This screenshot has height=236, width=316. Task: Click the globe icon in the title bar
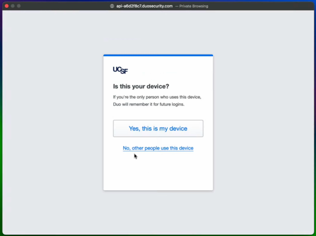click(112, 6)
